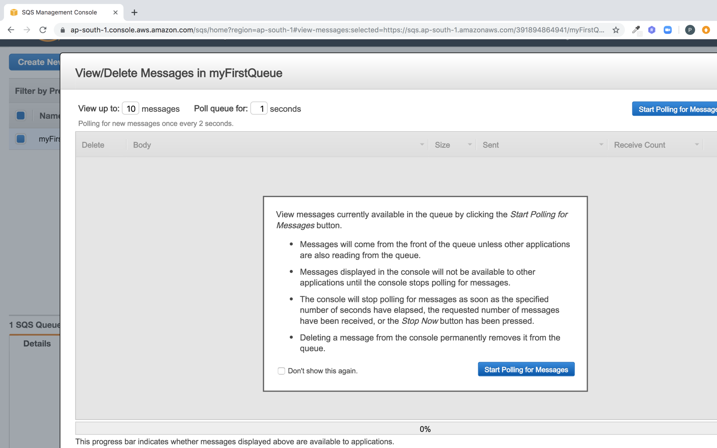
Task: Open a new browser tab
Action: (x=134, y=12)
